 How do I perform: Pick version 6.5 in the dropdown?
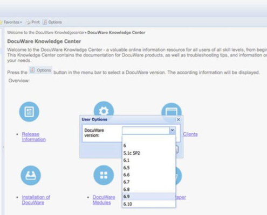pyautogui.click(x=148, y=168)
